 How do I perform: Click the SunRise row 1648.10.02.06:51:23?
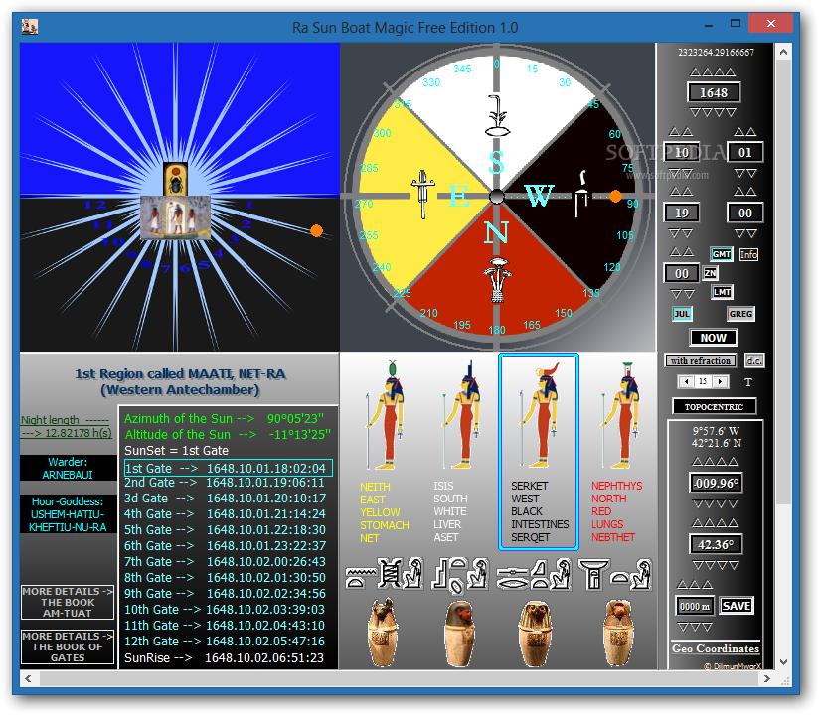(x=224, y=657)
